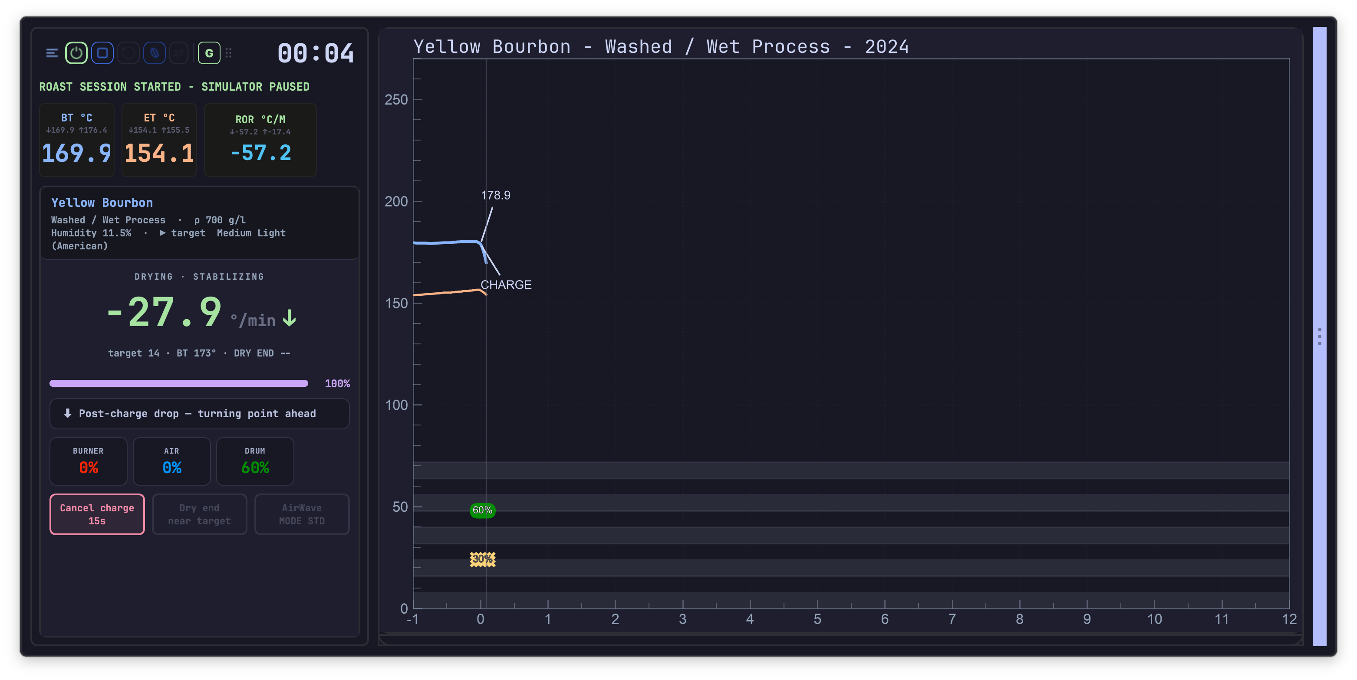Viewport: 1357px width, 680px height.
Task: Click the three-dot handle on right sidebar
Action: coord(1319,337)
